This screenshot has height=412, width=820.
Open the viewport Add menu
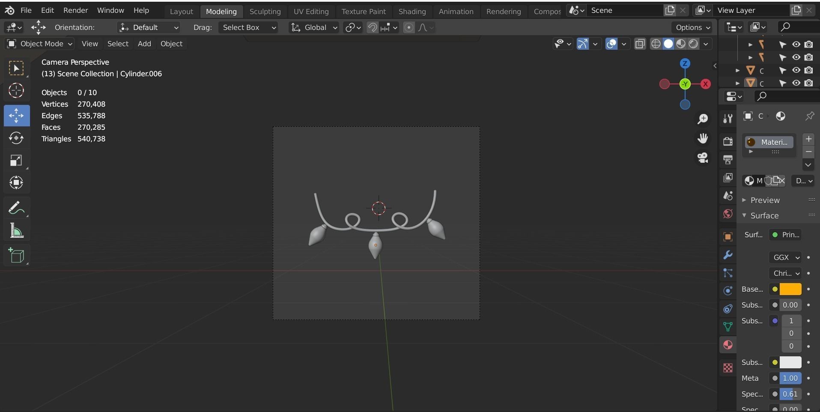point(144,44)
